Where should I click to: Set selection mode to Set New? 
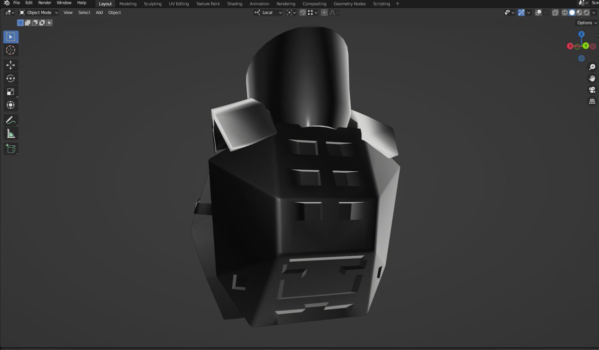(20, 22)
